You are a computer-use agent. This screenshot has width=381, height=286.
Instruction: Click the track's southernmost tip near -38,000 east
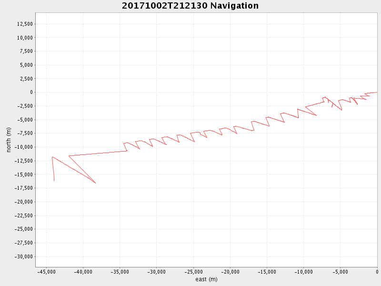pos(96,183)
